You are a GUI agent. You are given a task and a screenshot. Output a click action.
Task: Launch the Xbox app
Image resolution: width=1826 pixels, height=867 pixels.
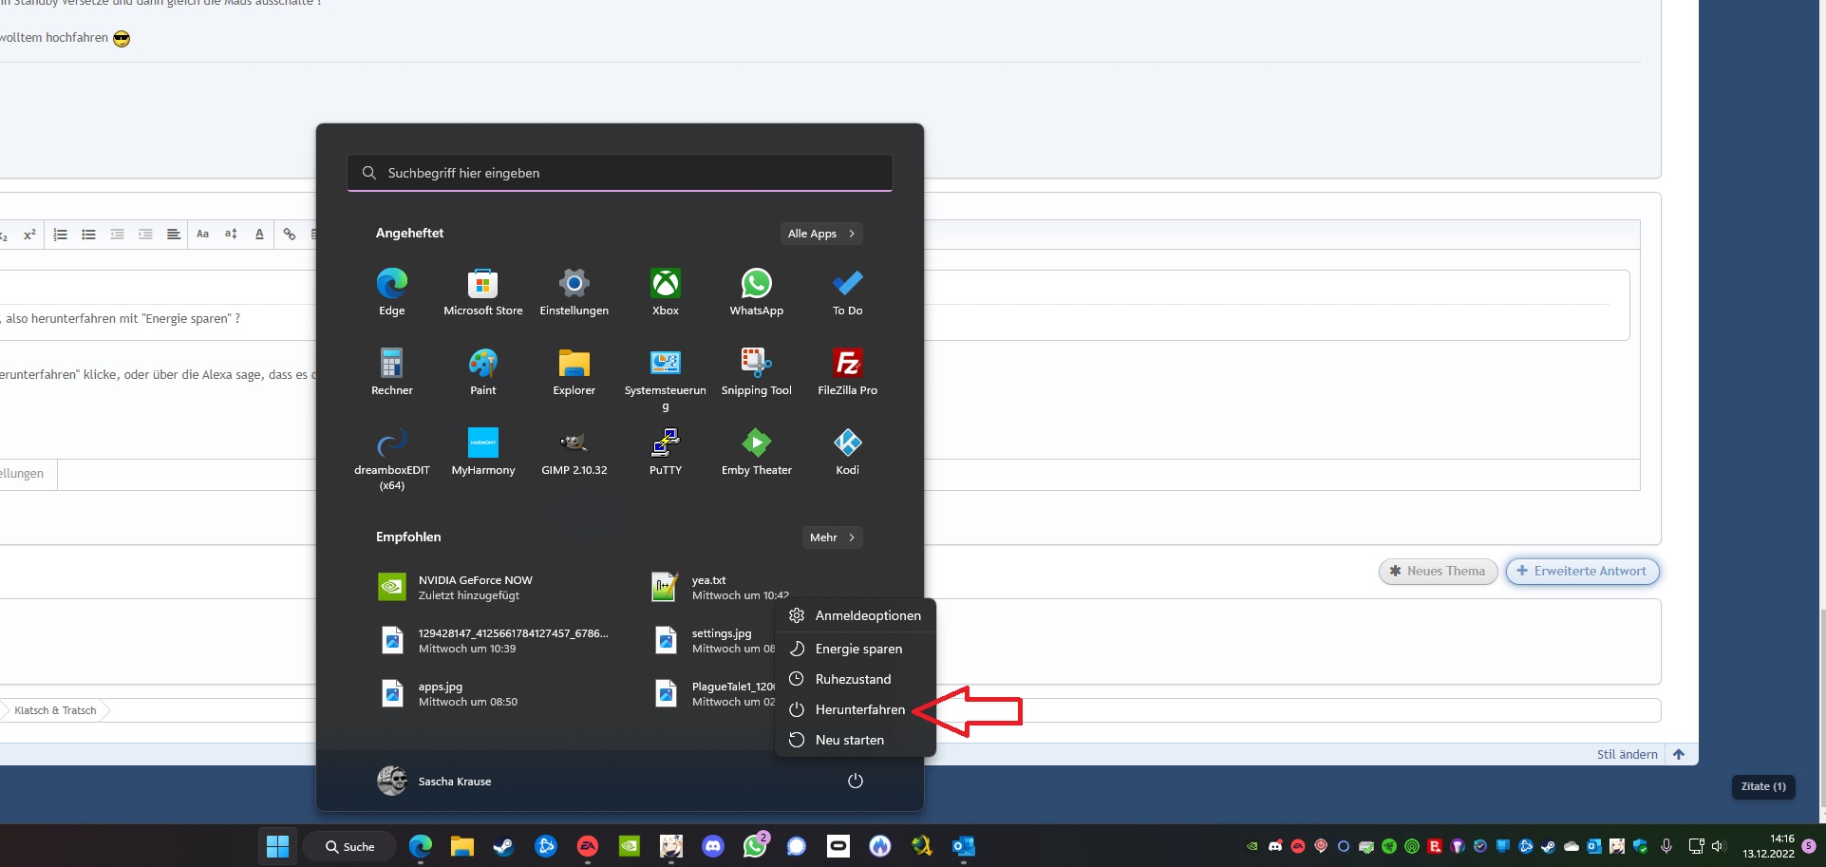pyautogui.click(x=665, y=292)
